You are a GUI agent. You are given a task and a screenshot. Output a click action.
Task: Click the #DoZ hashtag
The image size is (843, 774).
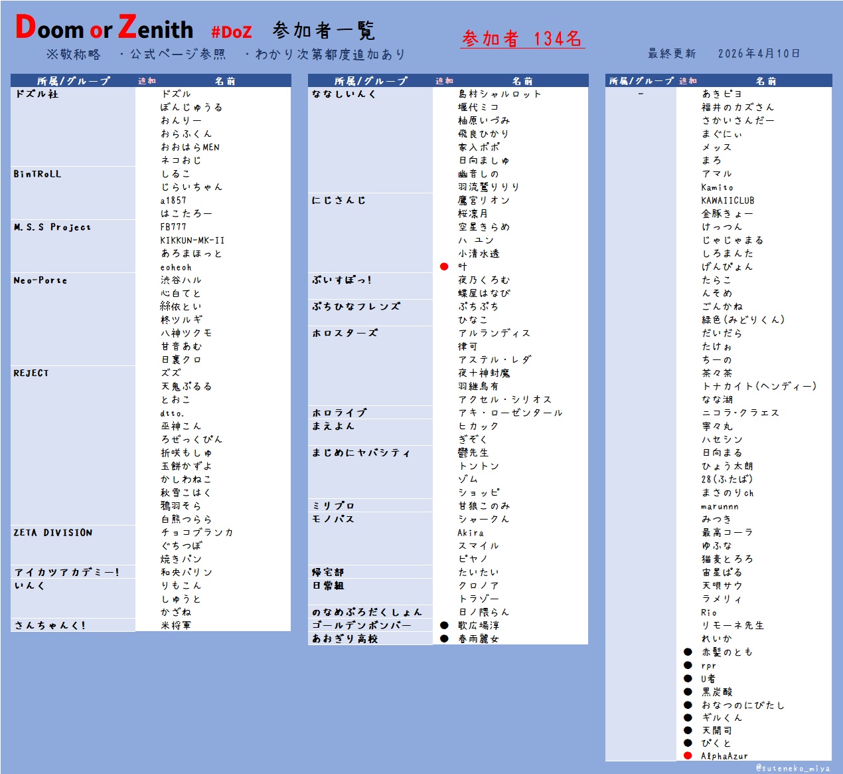click(232, 32)
